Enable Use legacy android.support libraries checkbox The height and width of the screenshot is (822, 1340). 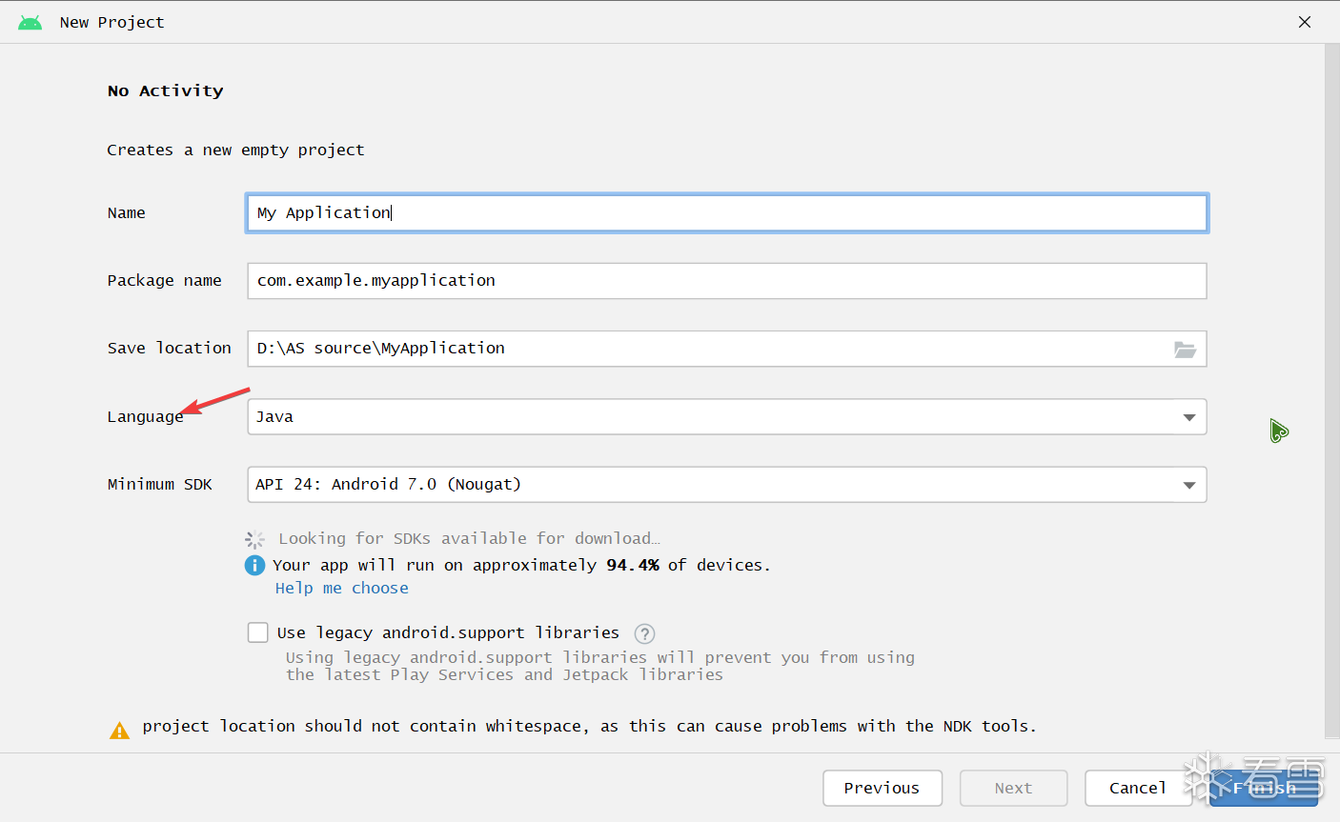click(x=258, y=632)
